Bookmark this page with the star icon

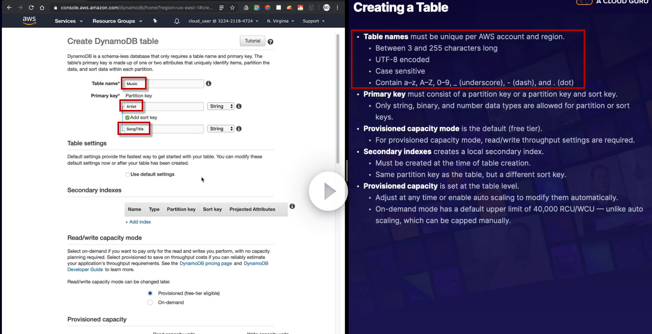pyautogui.click(x=232, y=8)
